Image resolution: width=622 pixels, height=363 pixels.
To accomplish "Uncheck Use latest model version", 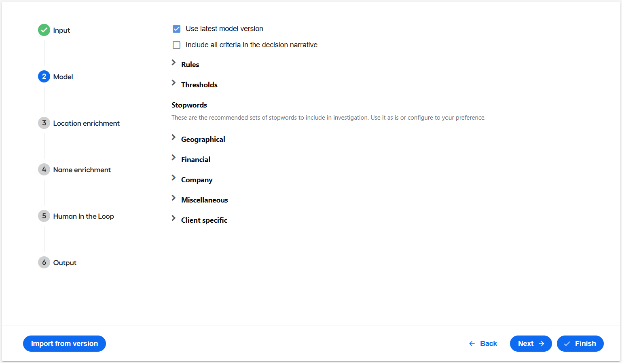I will 177,29.
